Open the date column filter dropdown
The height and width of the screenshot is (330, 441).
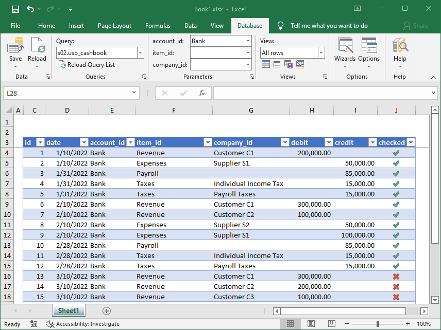pos(84,142)
